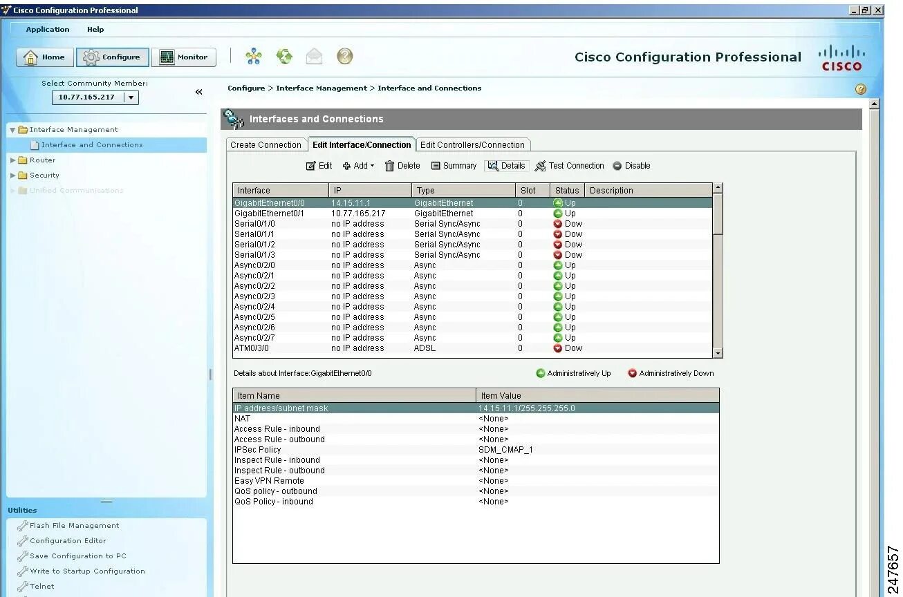Click Configuration Editor wrench icon
The image size is (903, 597).
click(x=23, y=541)
